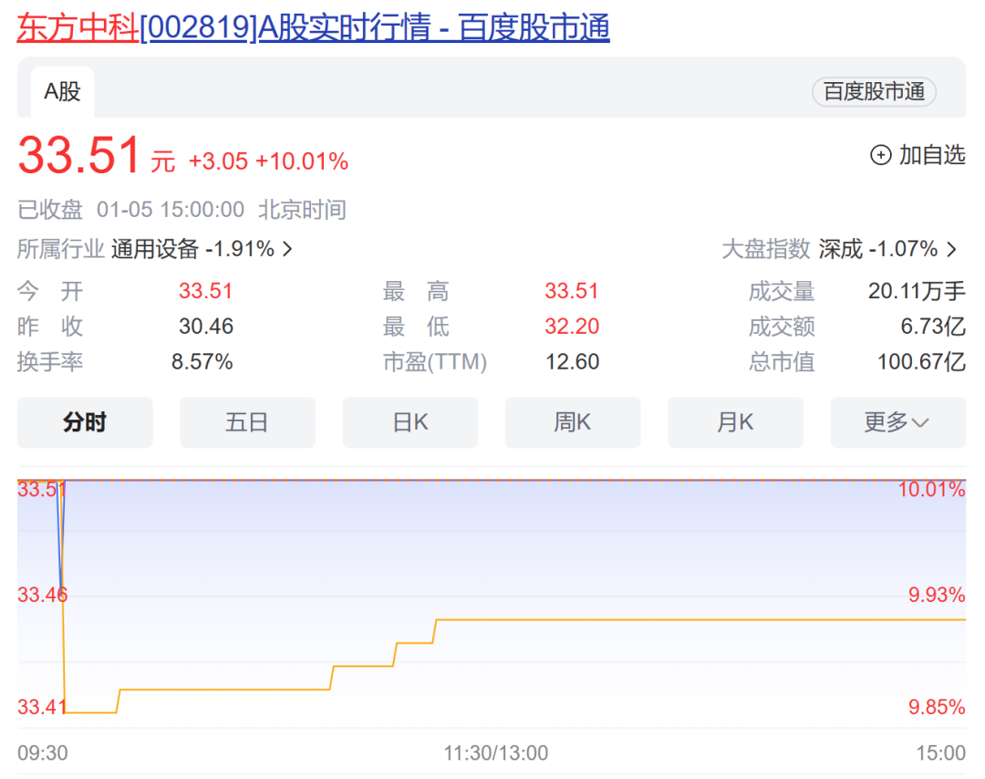Image resolution: width=985 pixels, height=779 pixels.
Task: Click the plus-circle add icon next to 加自选
Action: pos(881,154)
